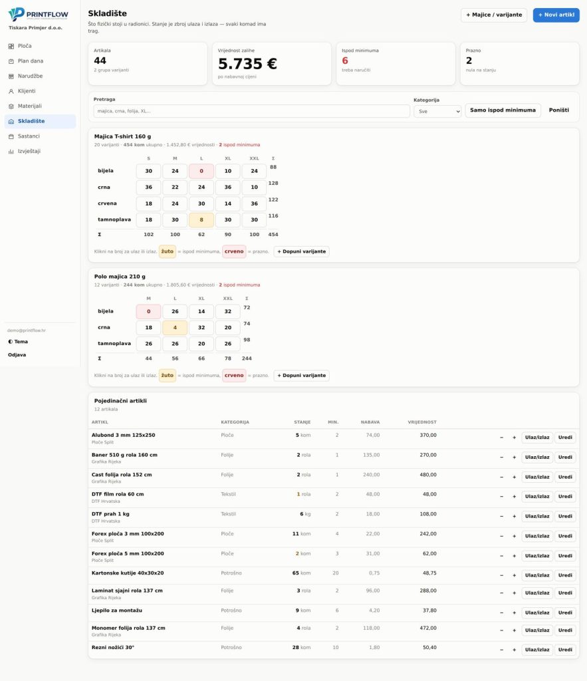Go to Klijenti via person icon
The width and height of the screenshot is (587, 681).
11,91
